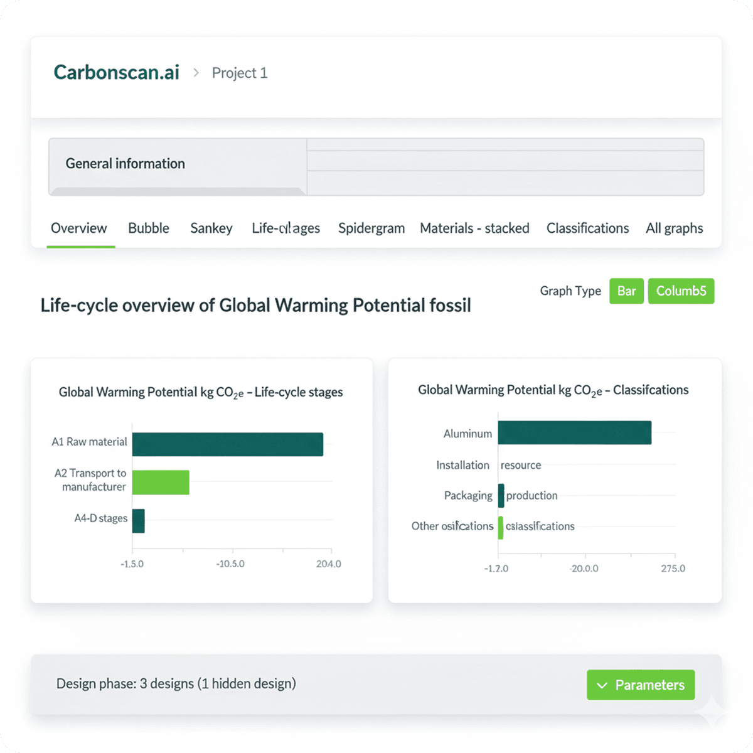Open the Sankey diagram view
This screenshot has width=753, height=753.
pyautogui.click(x=211, y=228)
